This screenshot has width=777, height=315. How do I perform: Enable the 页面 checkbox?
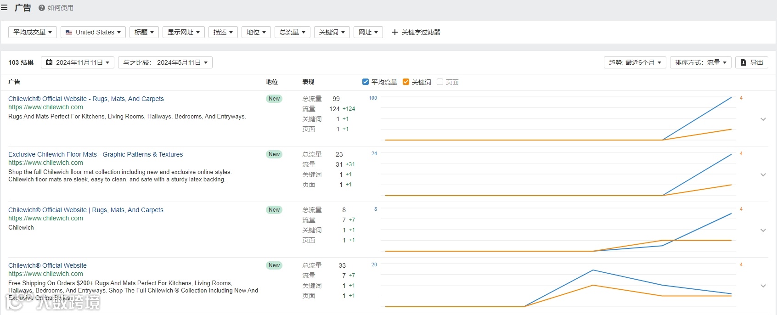click(x=440, y=82)
